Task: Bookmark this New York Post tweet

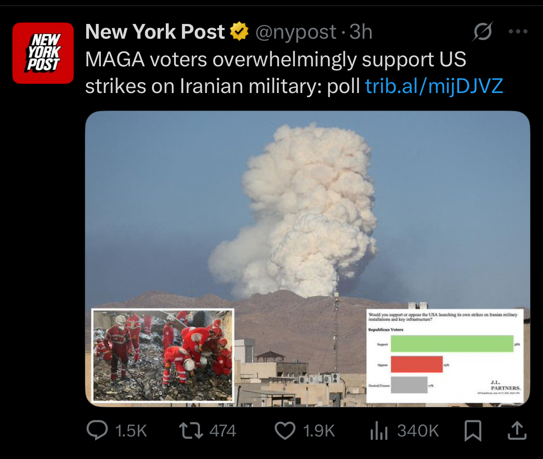Action: pos(473,430)
